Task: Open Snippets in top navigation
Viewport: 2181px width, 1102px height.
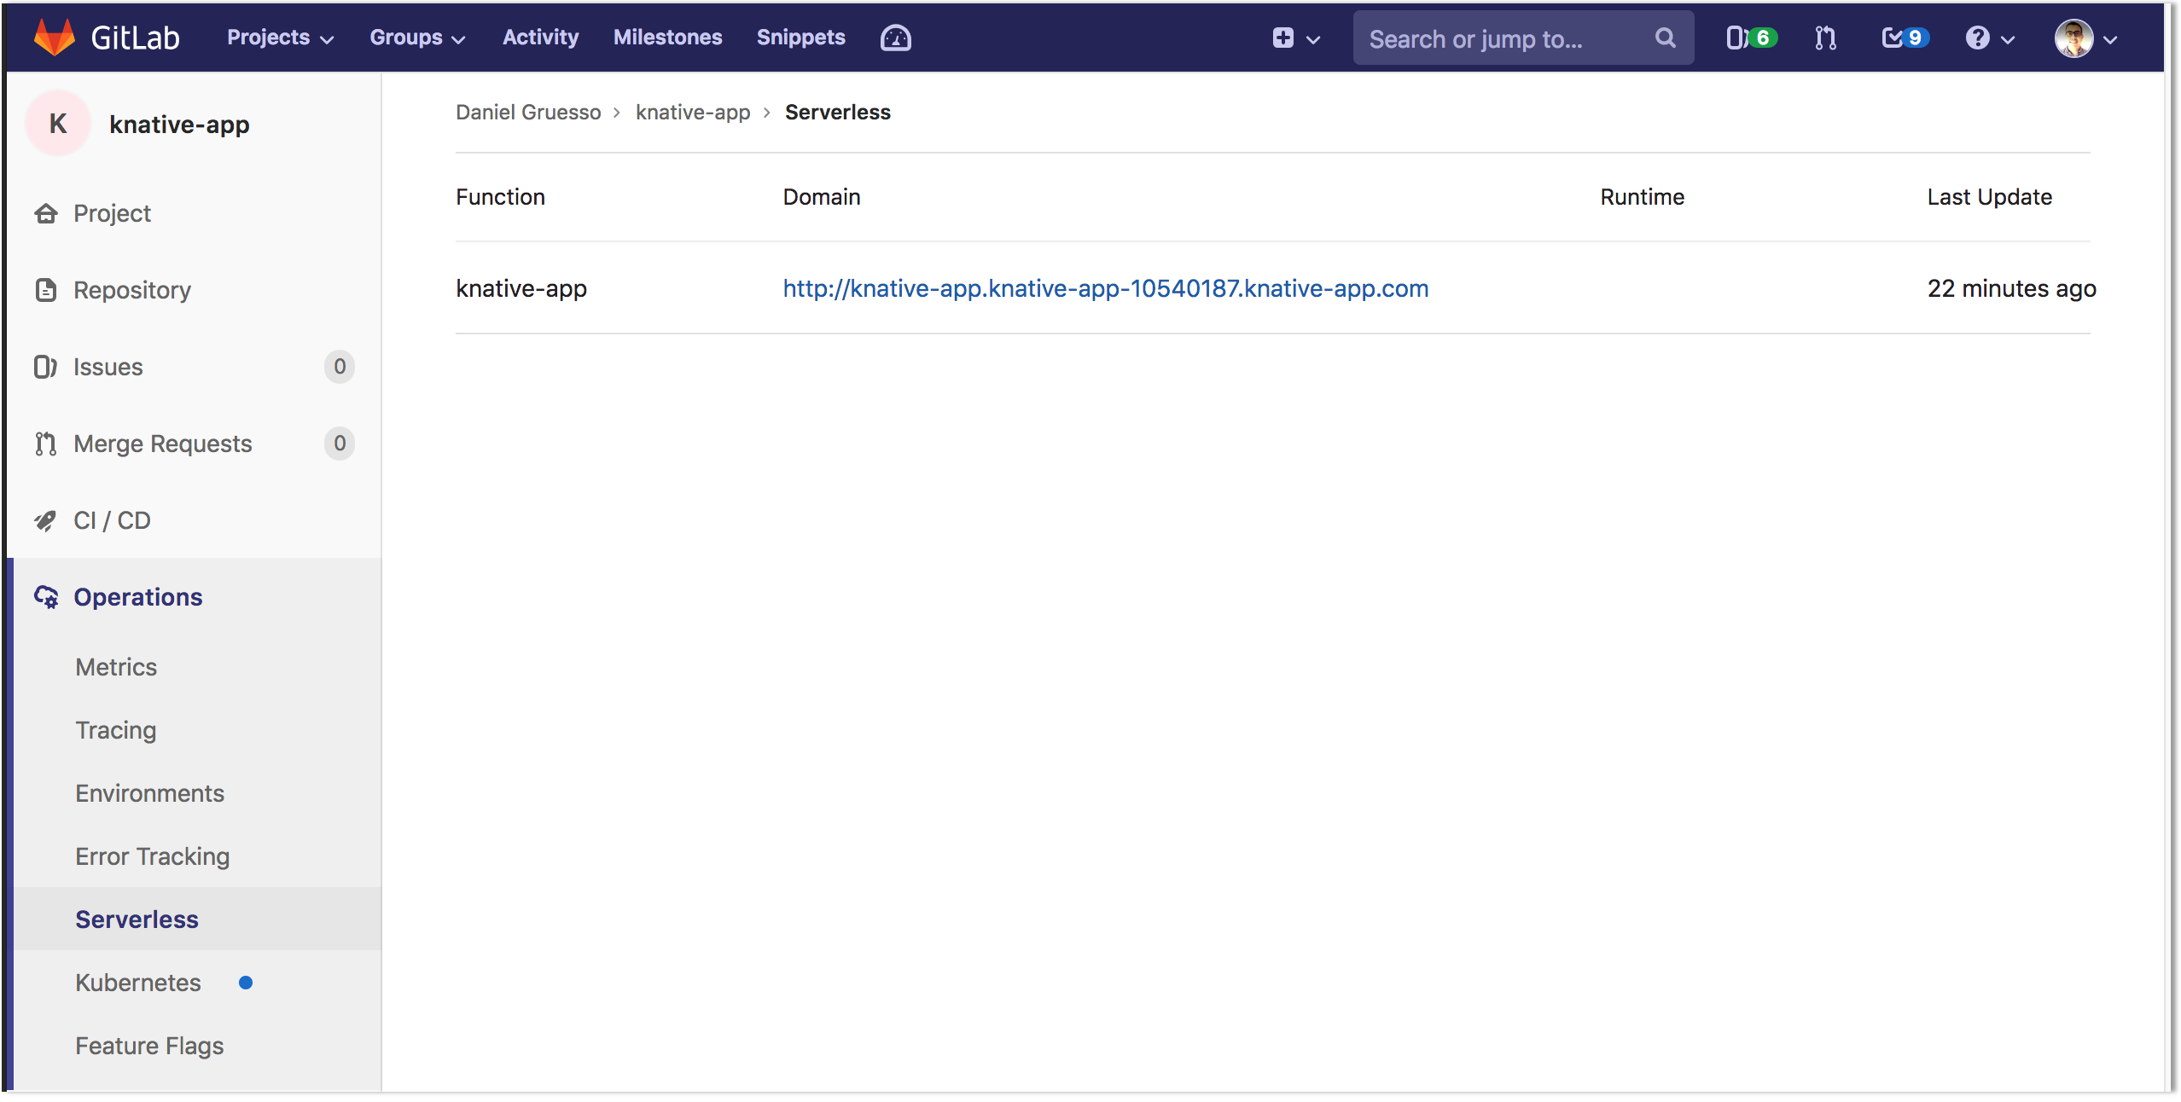Action: tap(800, 38)
